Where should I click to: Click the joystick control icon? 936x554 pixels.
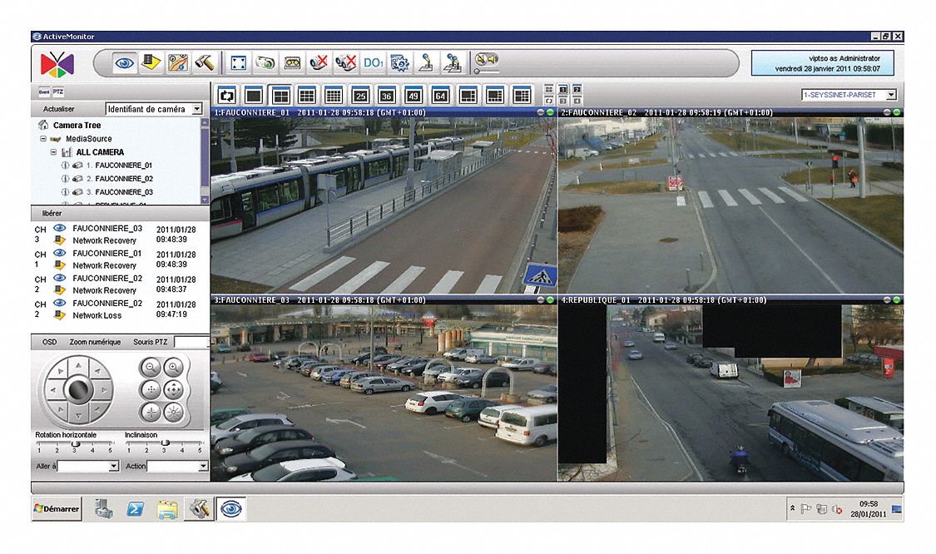pyautogui.click(x=425, y=62)
